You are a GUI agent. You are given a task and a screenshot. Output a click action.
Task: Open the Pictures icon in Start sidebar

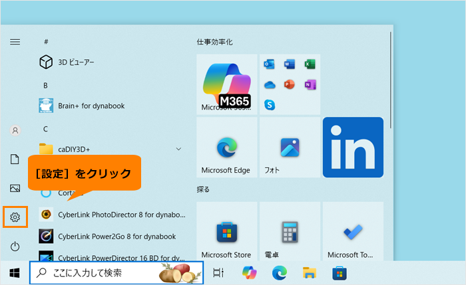[15, 188]
